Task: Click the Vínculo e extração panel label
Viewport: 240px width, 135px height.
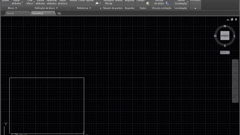Action: tap(162, 8)
